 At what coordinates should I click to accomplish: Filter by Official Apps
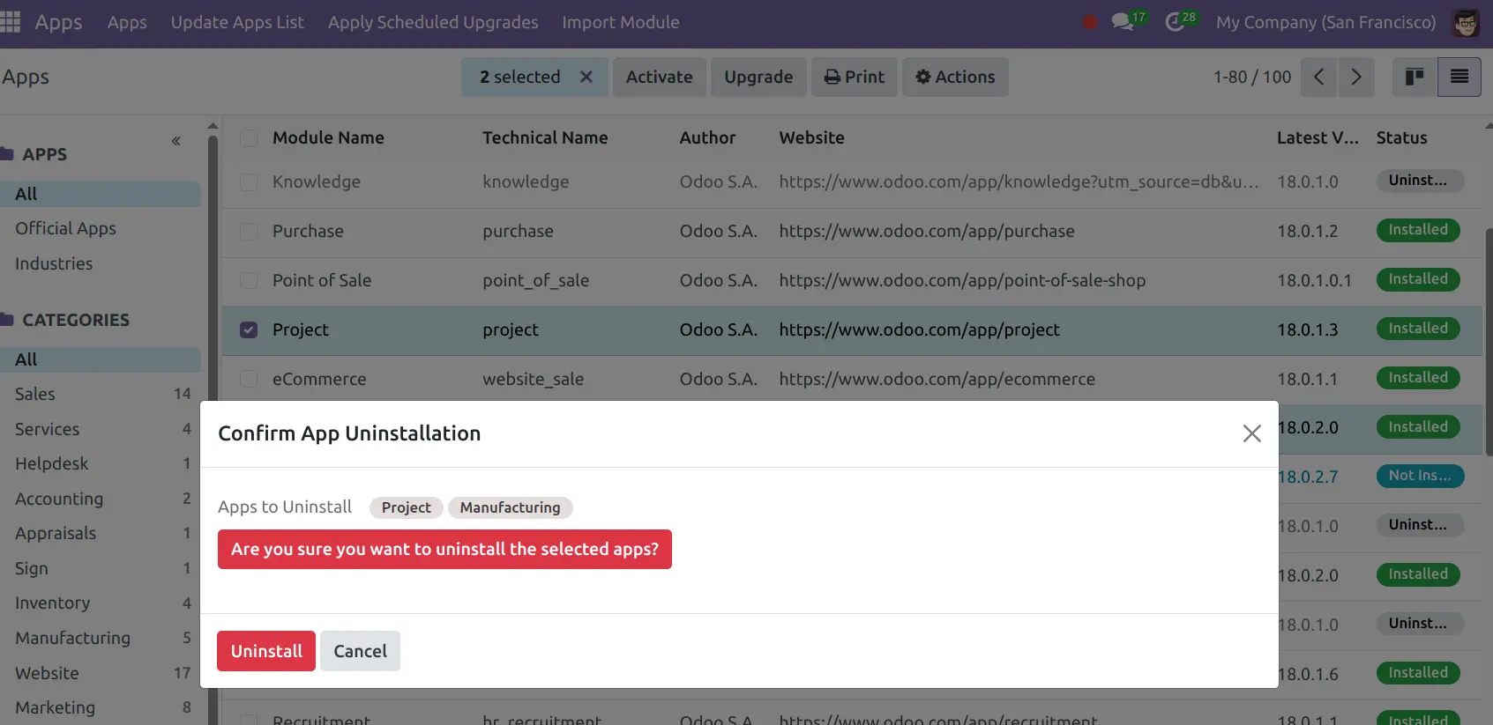[x=101, y=228]
